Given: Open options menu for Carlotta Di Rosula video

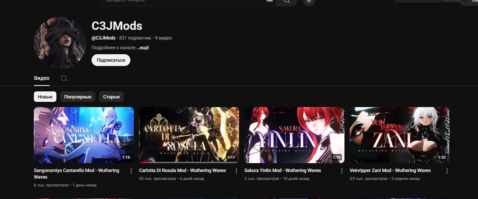Looking at the screenshot, I should [x=236, y=171].
